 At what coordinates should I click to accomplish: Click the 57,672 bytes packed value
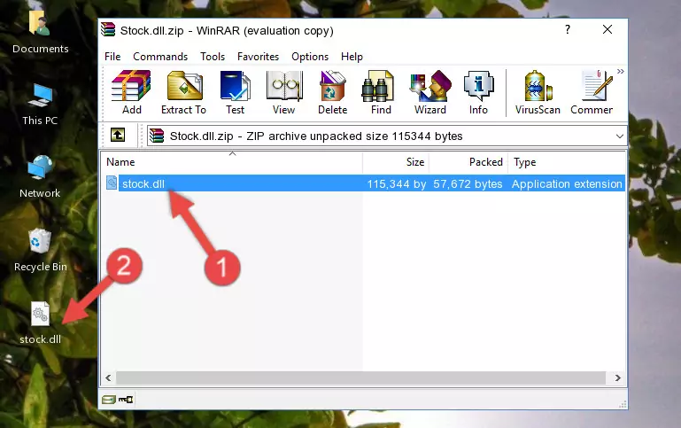coord(468,183)
